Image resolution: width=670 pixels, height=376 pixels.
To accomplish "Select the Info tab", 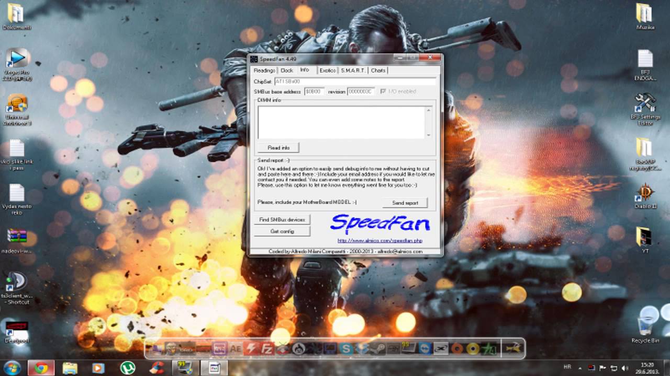I will (305, 70).
